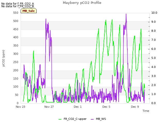Click the green FR_CO2_C-upper legend swatch
This screenshot has width=165, height=124.
(60, 119)
